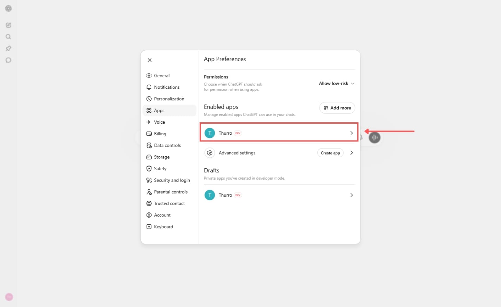Click the Permissions label
The width and height of the screenshot is (501, 307).
point(216,77)
